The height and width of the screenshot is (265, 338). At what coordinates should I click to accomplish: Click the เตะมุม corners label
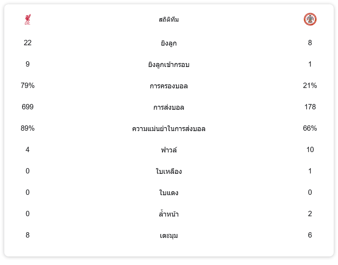(x=169, y=235)
